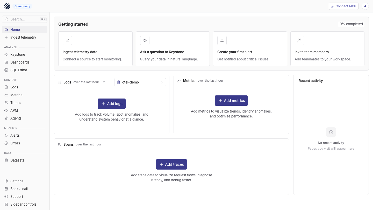Image resolution: width=373 pixels, height=210 pixels.
Task: Click the chart icon on Ingest telemetry card
Action: point(67,40)
